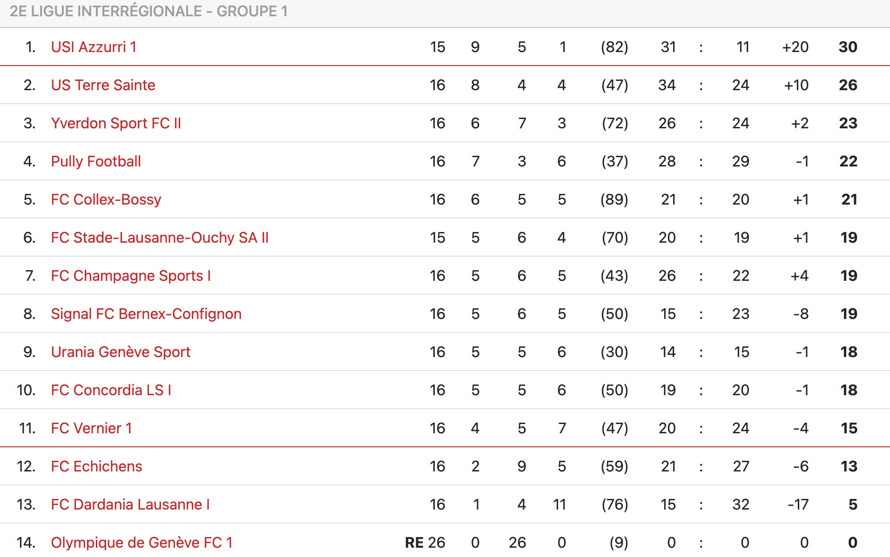Image resolution: width=890 pixels, height=557 pixels.
Task: Click Signal FC Bernex-Confignon team link
Action: pyautogui.click(x=146, y=314)
